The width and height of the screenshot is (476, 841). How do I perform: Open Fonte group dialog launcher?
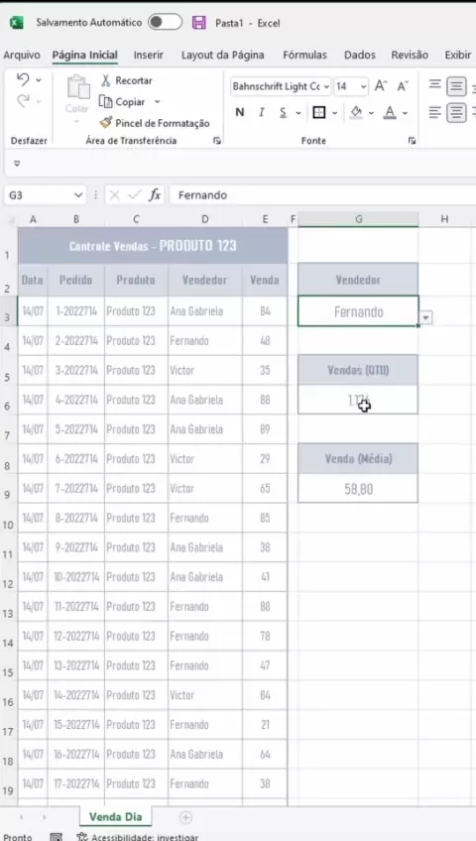click(x=412, y=141)
